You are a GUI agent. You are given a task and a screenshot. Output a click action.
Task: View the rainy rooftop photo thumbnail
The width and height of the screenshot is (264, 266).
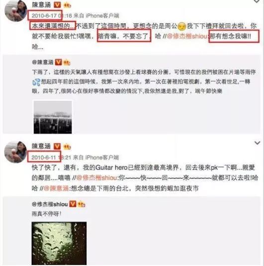click(x=53, y=117)
